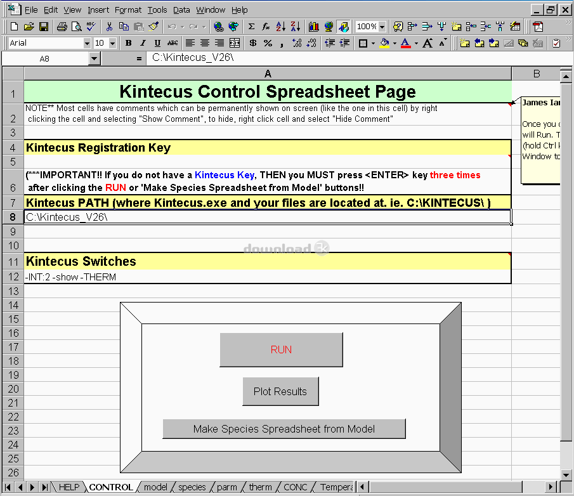Apply currency style
Screen dimensions: 574x496
point(253,43)
